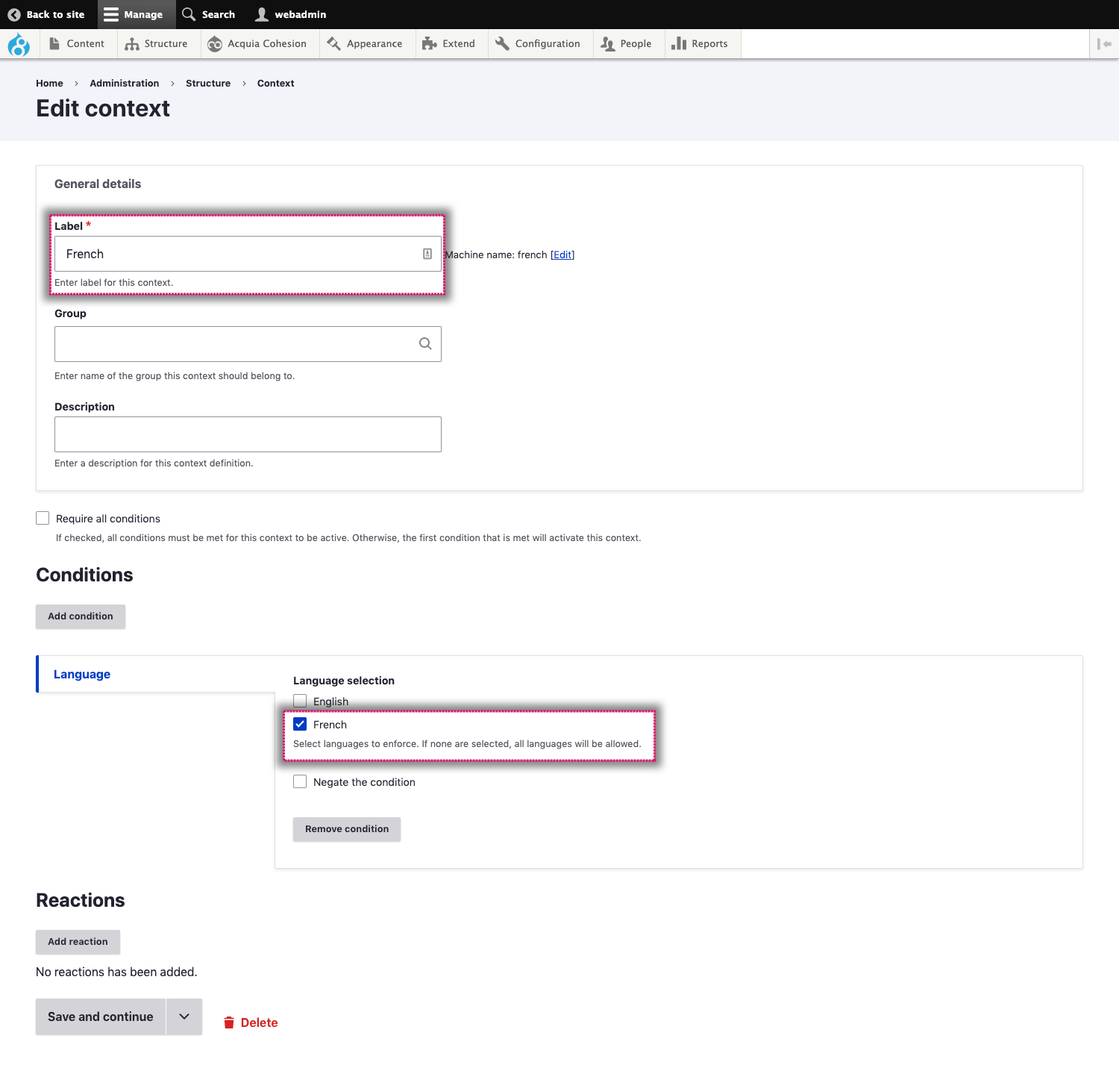Click the red Delete link

259,1022
